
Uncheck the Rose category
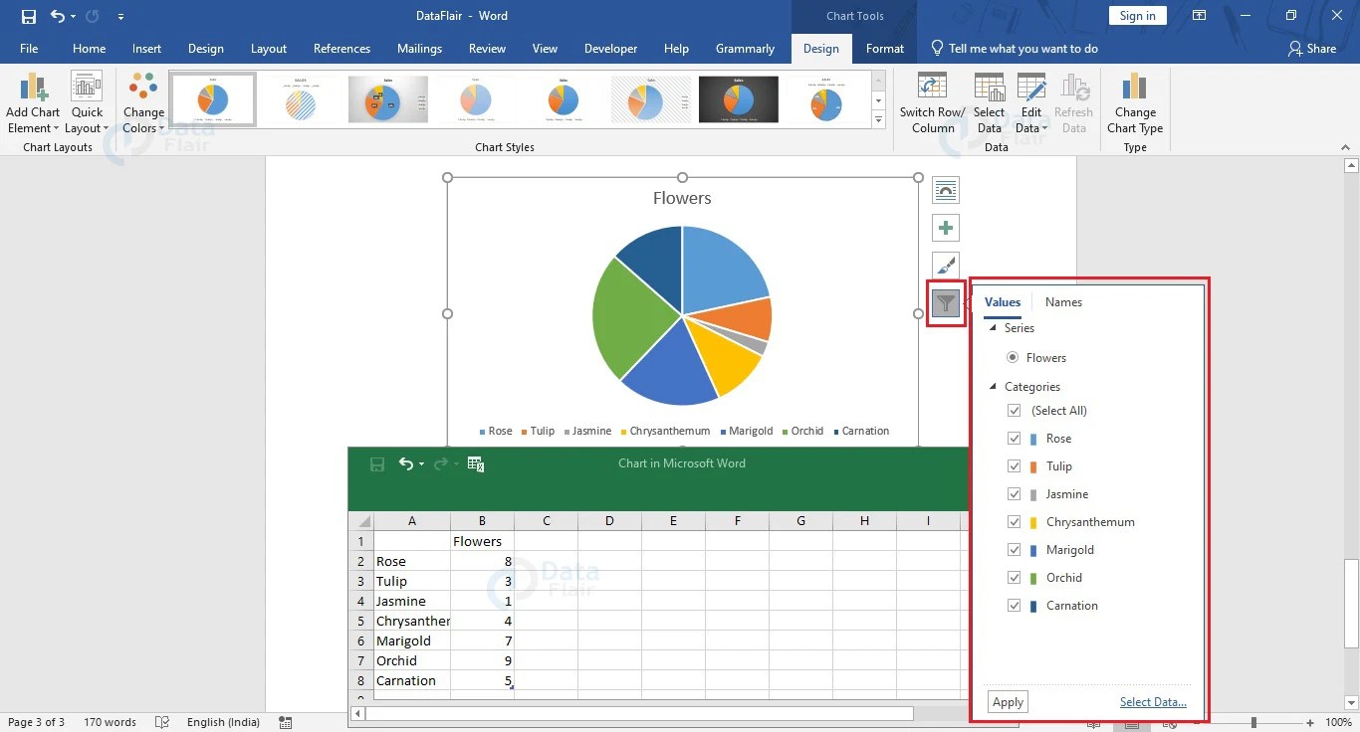click(x=1015, y=439)
